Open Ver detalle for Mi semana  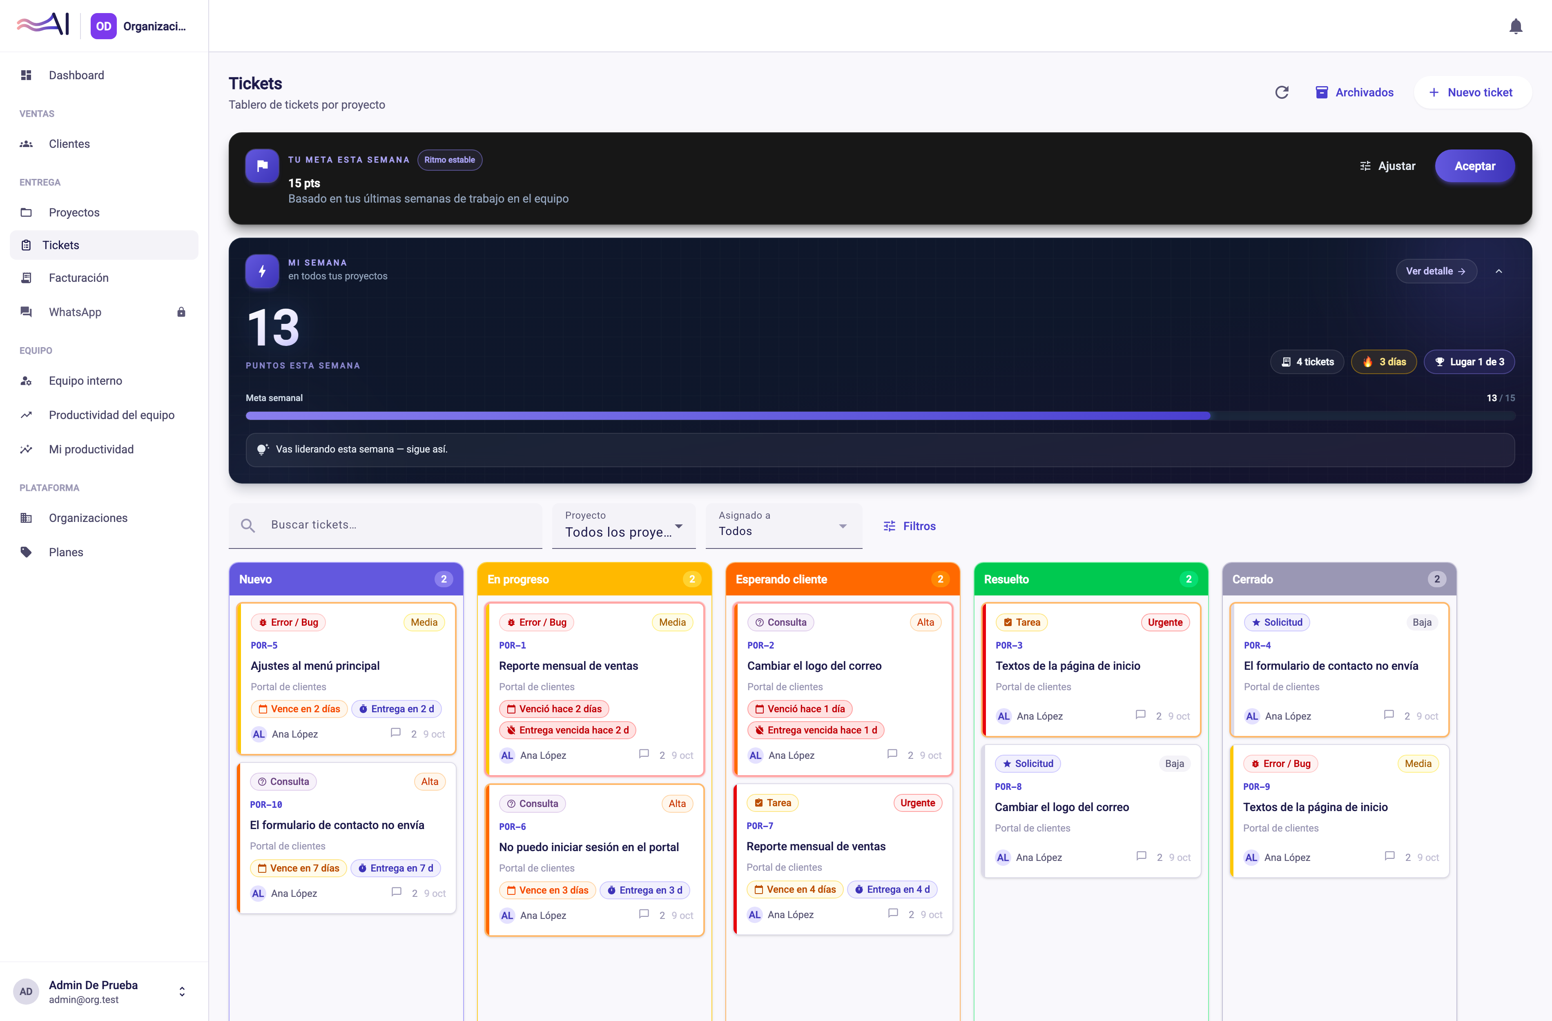click(x=1435, y=271)
